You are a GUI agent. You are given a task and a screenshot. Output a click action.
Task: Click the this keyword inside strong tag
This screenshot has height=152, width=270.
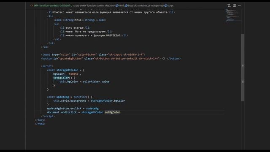coord(78,20)
